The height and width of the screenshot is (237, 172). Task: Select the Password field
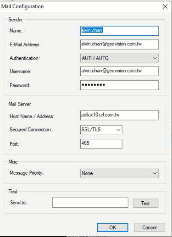click(x=119, y=85)
